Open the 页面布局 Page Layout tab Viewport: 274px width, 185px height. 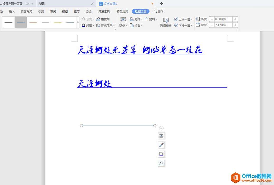[26, 12]
